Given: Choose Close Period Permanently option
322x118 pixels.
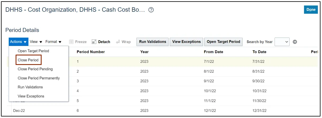Looking at the screenshot, I should [39, 78].
